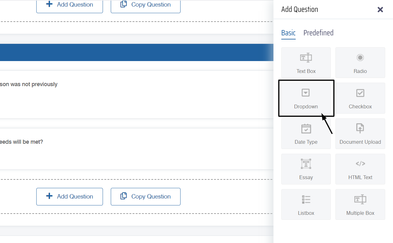Open the Basic tab
The height and width of the screenshot is (243, 393).
coord(288,33)
